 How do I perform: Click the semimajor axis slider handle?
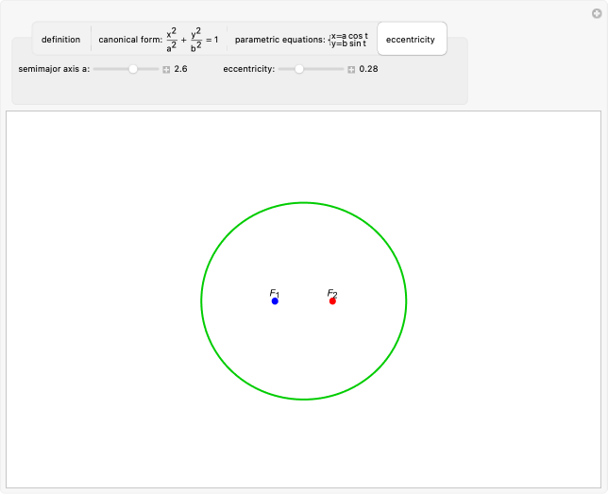tap(133, 69)
